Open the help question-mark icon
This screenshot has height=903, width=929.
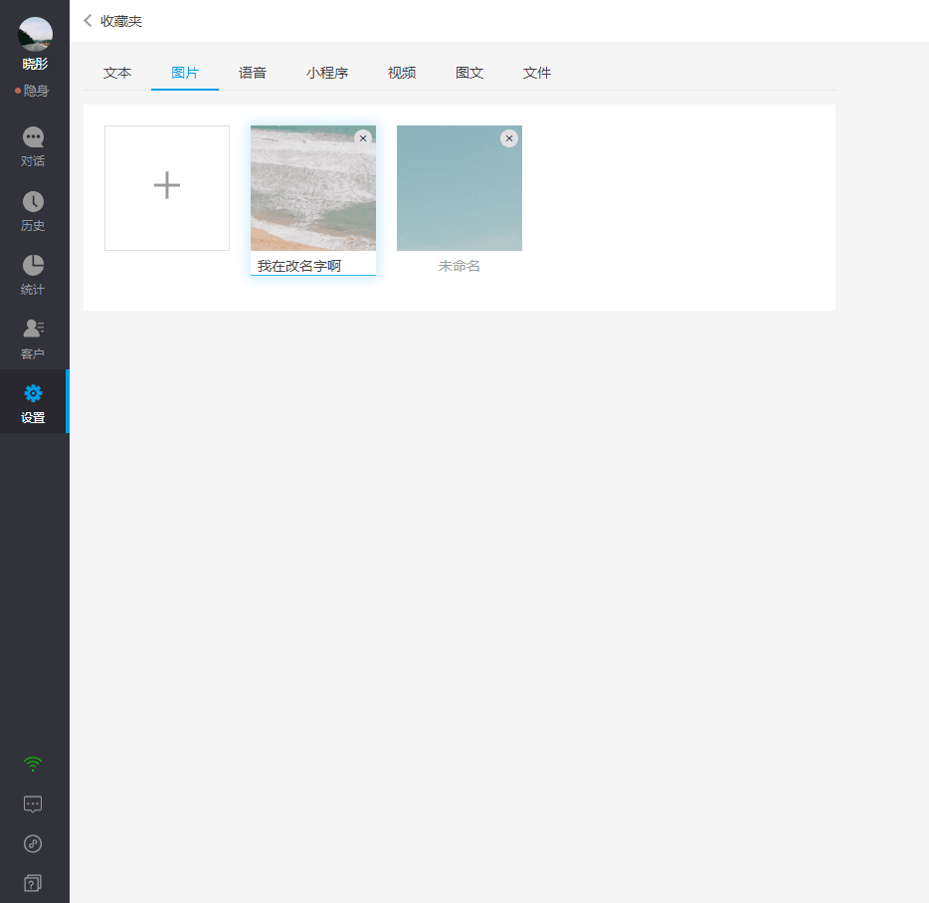33,883
